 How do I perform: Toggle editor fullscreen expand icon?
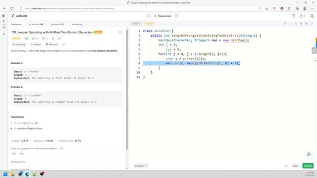[x=312, y=24]
